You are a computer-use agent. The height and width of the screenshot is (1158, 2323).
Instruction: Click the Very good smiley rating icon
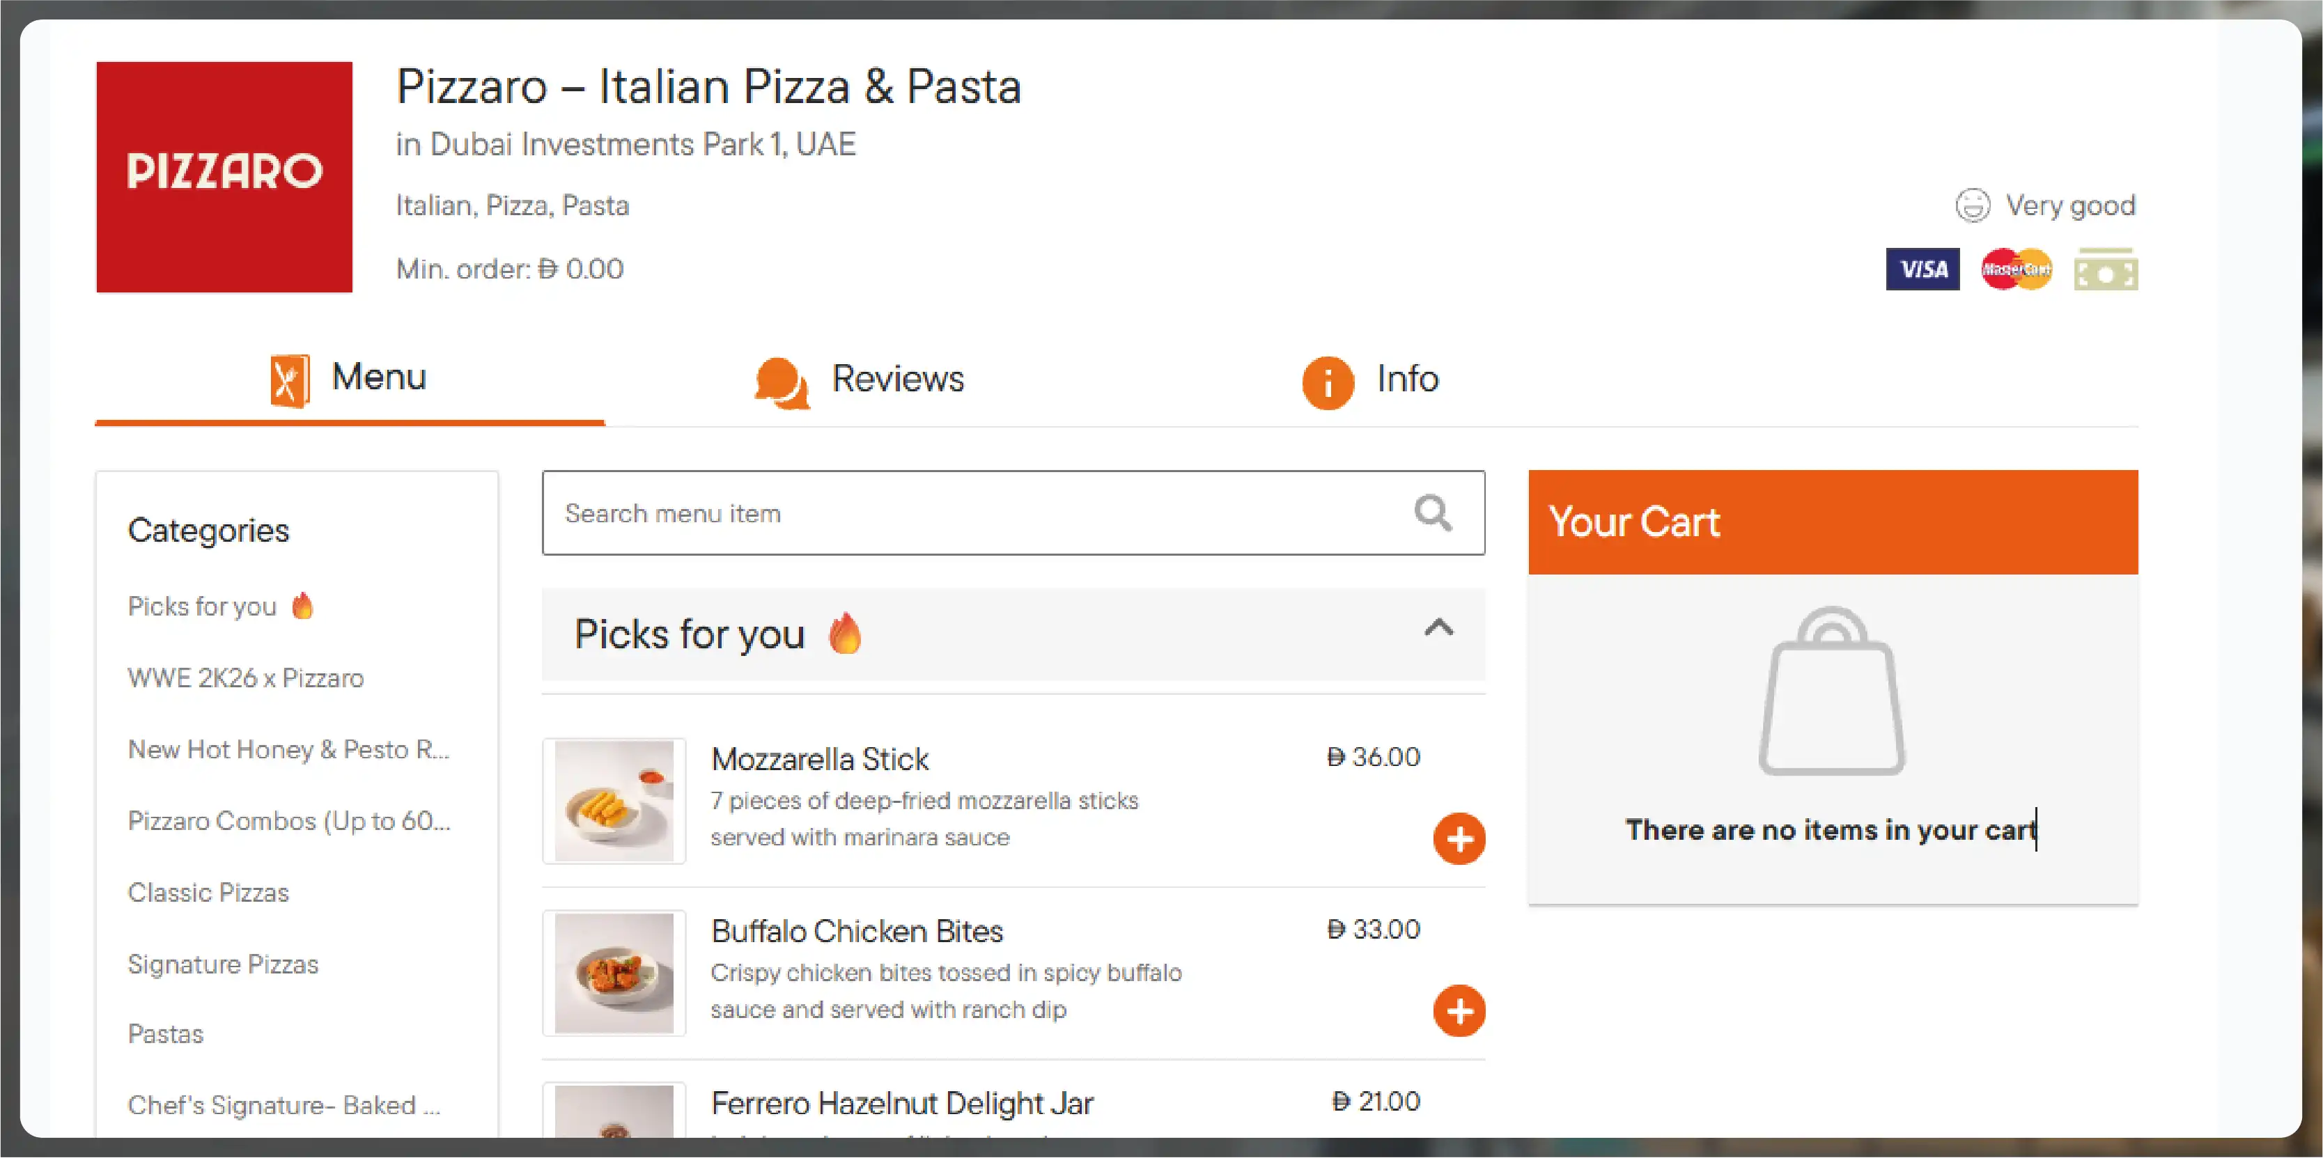(x=1972, y=205)
